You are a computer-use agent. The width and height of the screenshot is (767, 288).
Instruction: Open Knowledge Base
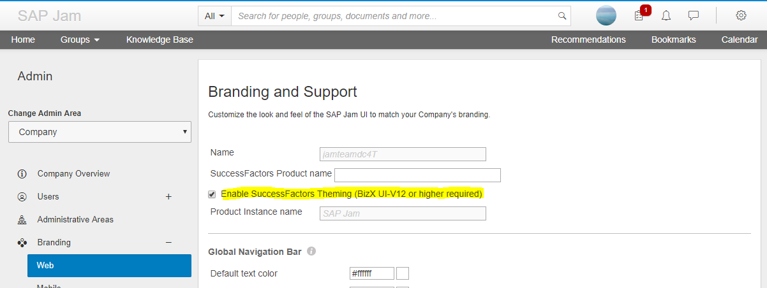point(160,40)
